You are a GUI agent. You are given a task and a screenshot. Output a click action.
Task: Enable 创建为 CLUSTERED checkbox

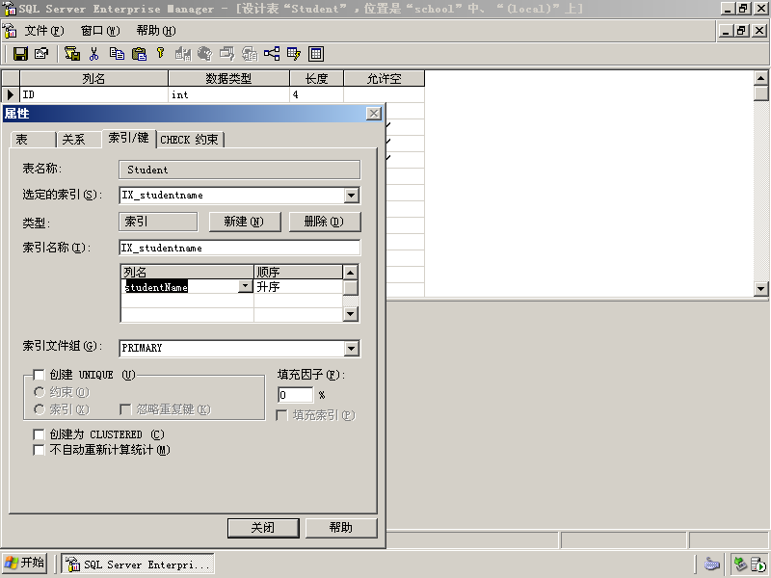39,434
